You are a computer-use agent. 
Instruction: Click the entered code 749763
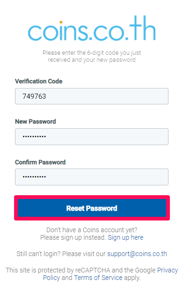point(34,96)
